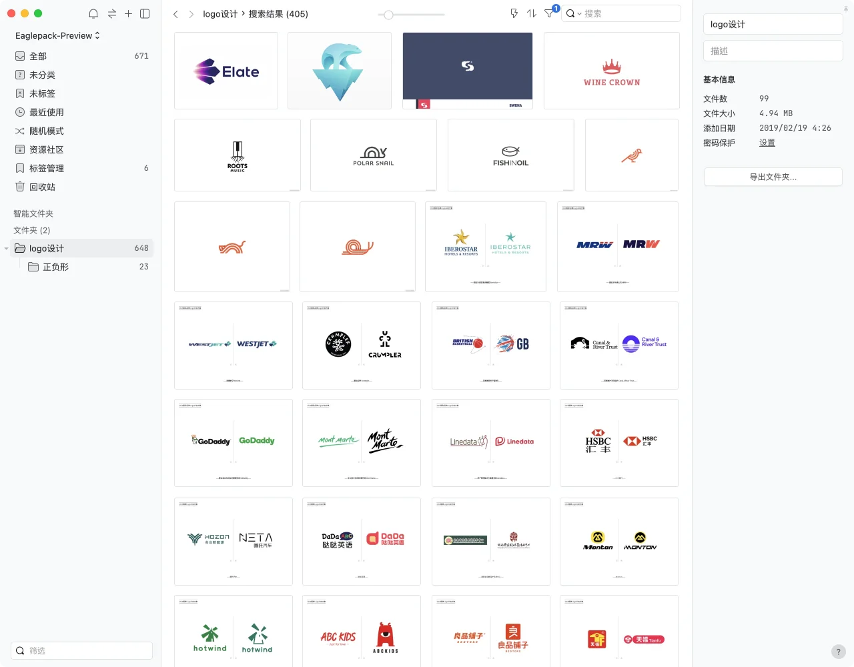Select the MRW logo comparison thumbnail
This screenshot has width=854, height=667.
(618, 247)
